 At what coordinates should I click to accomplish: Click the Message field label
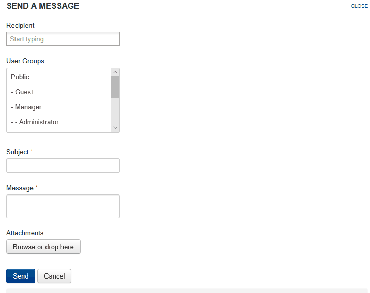point(20,188)
